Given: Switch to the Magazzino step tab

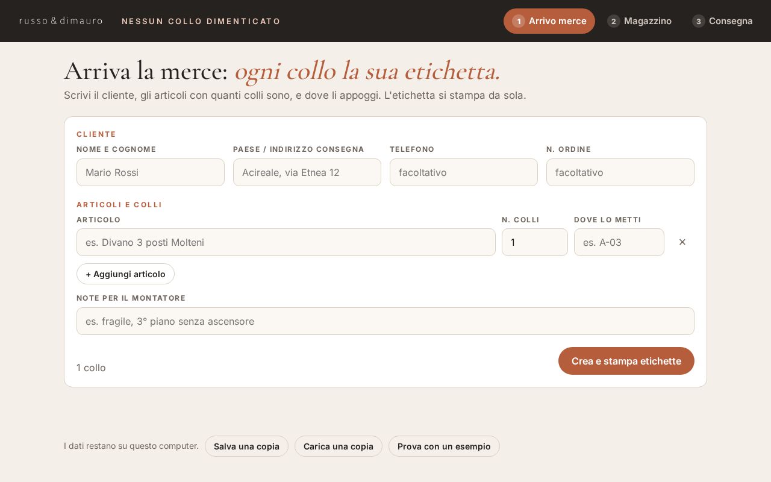Looking at the screenshot, I should tap(639, 21).
